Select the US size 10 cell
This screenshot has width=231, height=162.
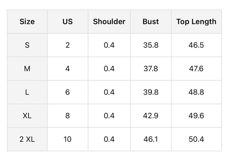tap(68, 139)
